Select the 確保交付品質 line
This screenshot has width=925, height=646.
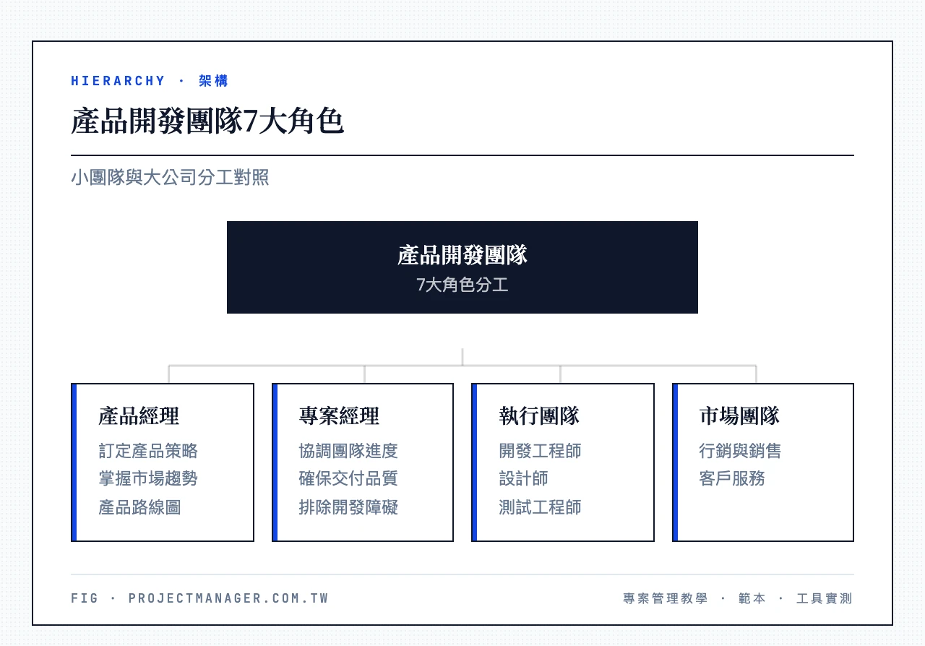pyautogui.click(x=348, y=478)
